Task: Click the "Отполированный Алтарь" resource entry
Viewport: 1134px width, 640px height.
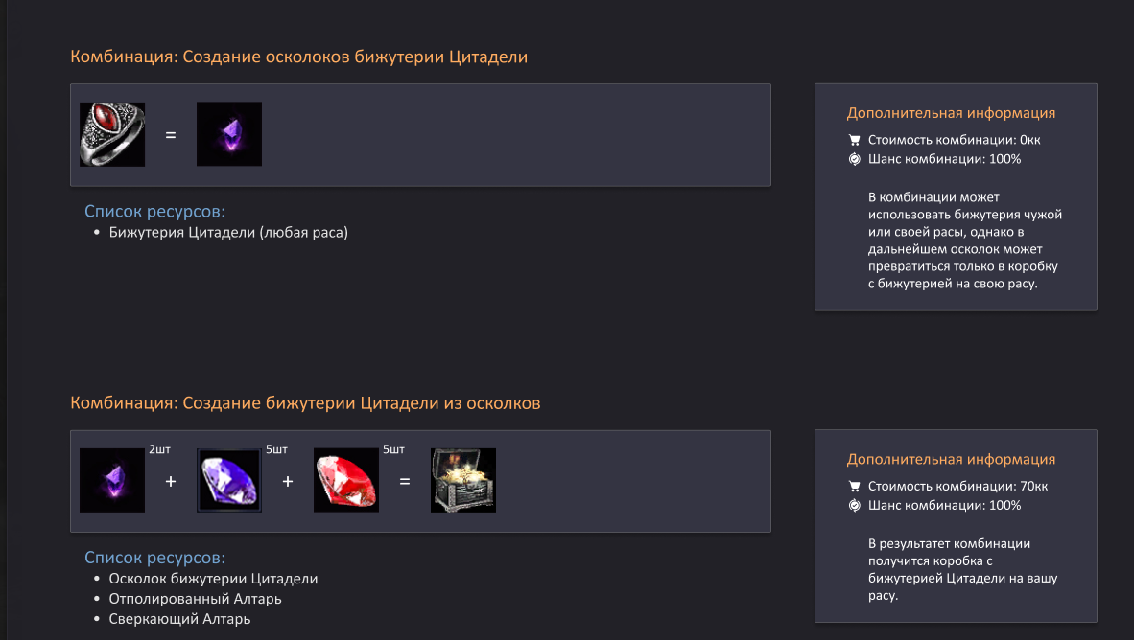Action: coord(195,599)
